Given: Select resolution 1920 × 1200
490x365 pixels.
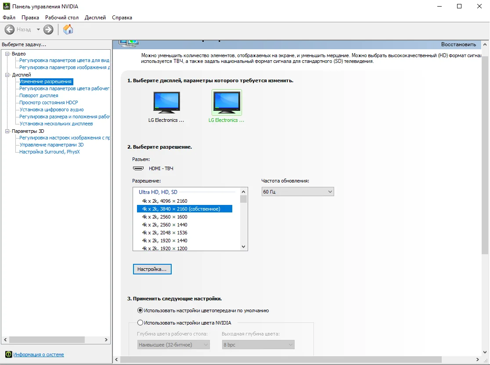Looking at the screenshot, I should pos(184,248).
